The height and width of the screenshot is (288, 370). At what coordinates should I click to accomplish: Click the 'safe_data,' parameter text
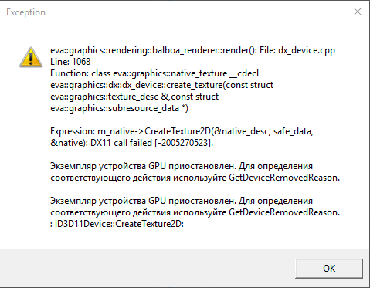294,131
